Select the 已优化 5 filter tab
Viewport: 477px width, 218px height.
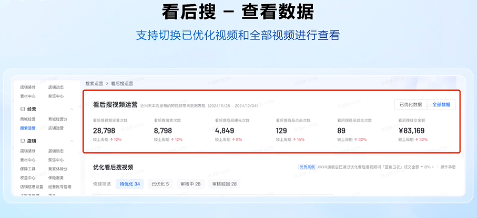pos(160,184)
